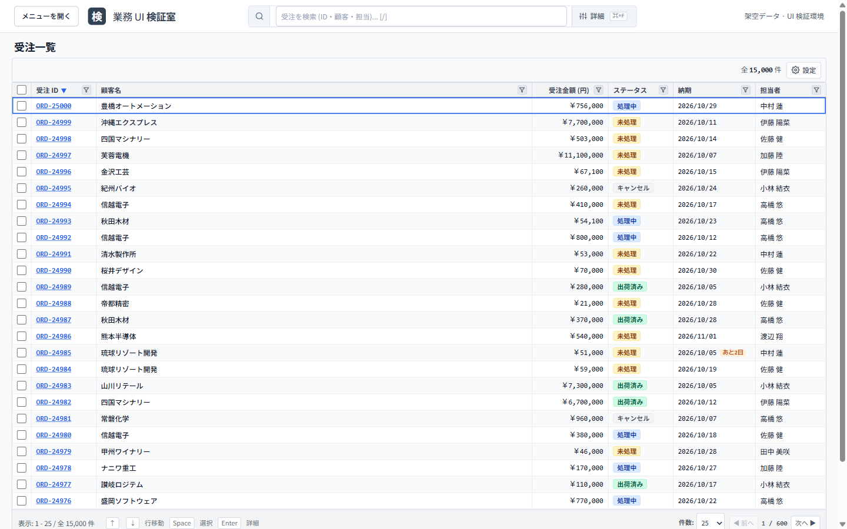Viewport: 847px width, 529px height.
Task: Open order link ORD-24976
Action: [x=54, y=501]
